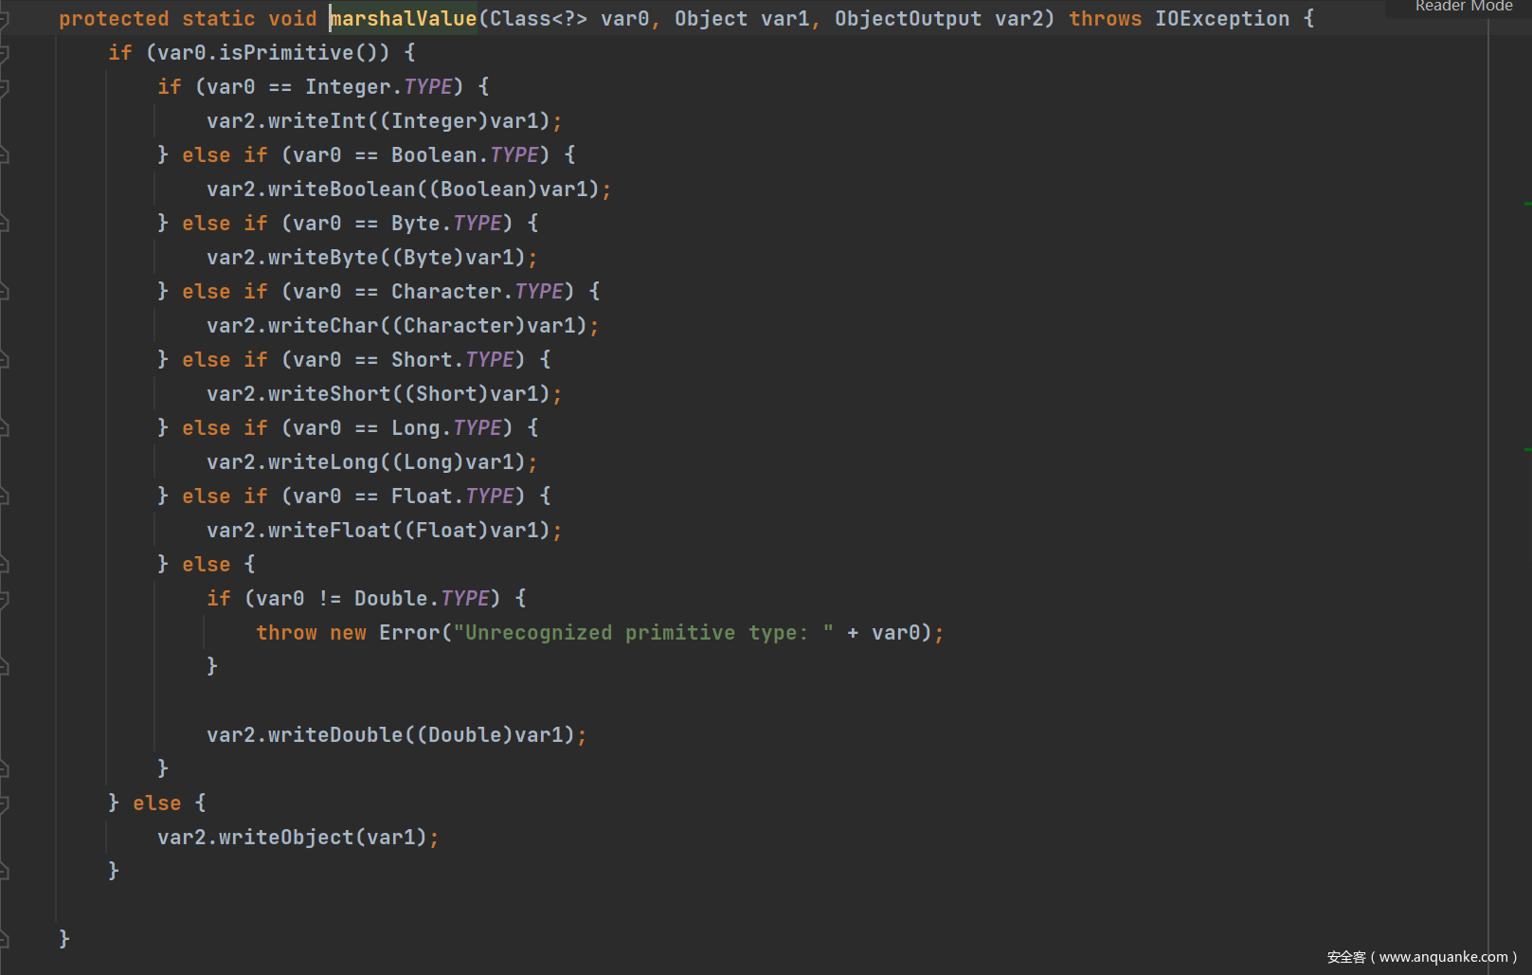Click the writeChar method call
Screen dimensions: 1532x975
[323, 326]
